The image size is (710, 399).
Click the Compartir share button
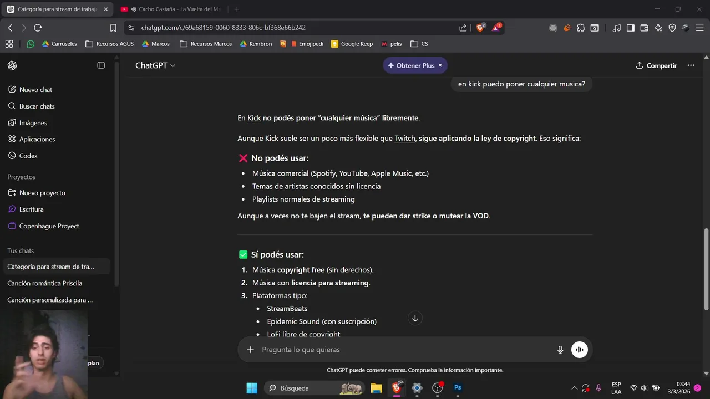pyautogui.click(x=656, y=65)
